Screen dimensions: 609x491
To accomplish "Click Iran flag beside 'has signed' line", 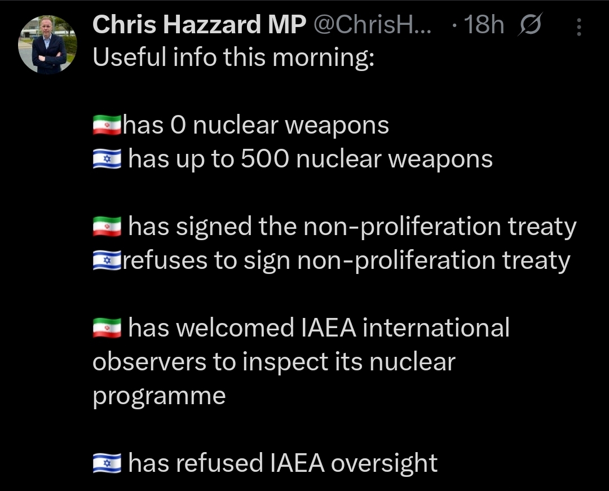I will [x=107, y=227].
